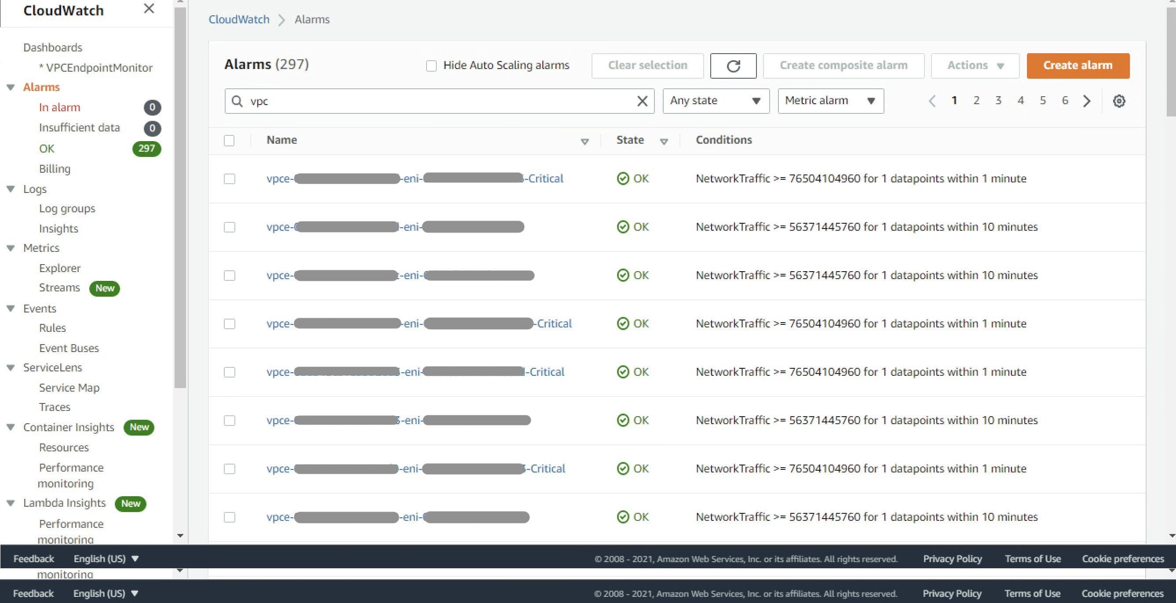Enable Hide Auto Scaling alarms

pyautogui.click(x=431, y=65)
